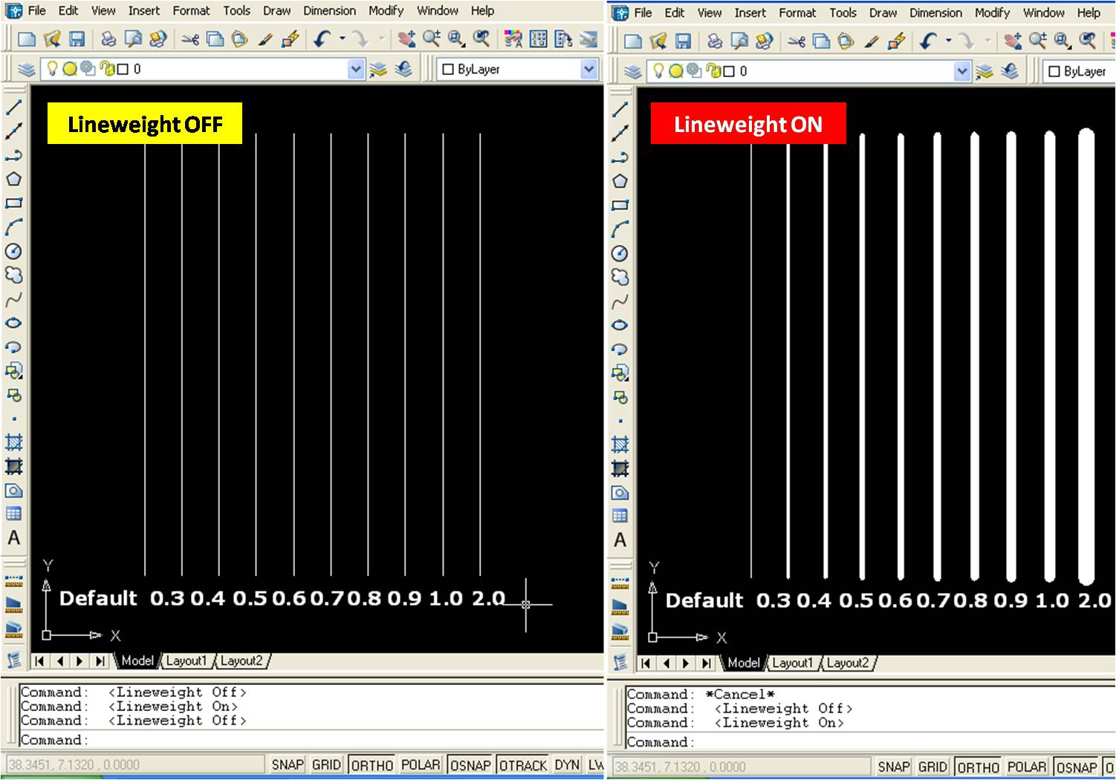The image size is (1116, 780).
Task: Turn on GRID display
Action: pos(326,764)
